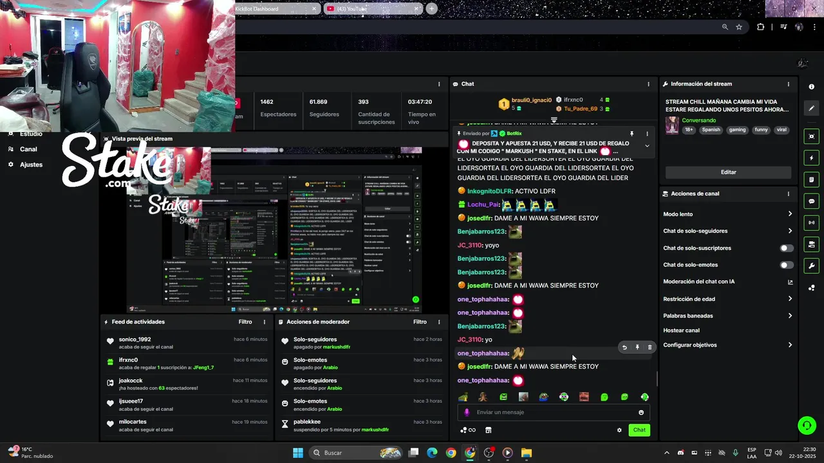
Task: Expand Configurar objetivos options
Action: pyautogui.click(x=790, y=345)
